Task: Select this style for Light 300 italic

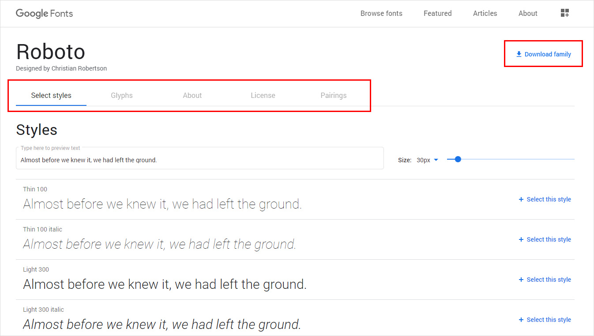Action: coord(545,320)
